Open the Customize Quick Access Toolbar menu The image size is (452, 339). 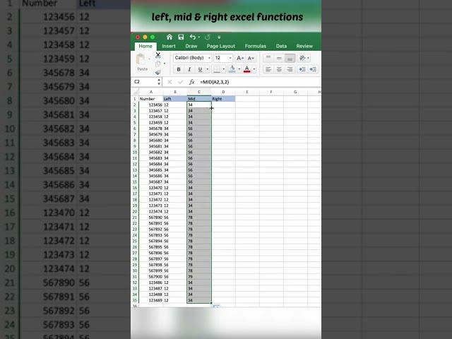(219, 37)
